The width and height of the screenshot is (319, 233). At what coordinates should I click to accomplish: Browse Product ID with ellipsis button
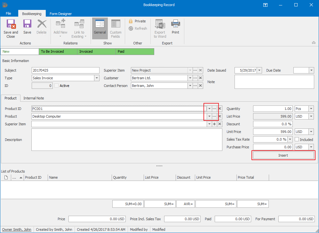pyautogui.click(x=214, y=109)
